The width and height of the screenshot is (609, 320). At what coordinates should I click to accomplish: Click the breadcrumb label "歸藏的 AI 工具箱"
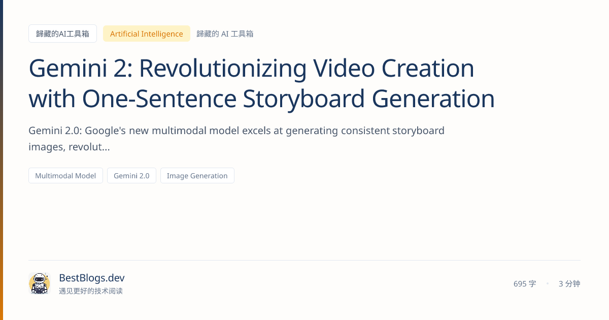[225, 34]
